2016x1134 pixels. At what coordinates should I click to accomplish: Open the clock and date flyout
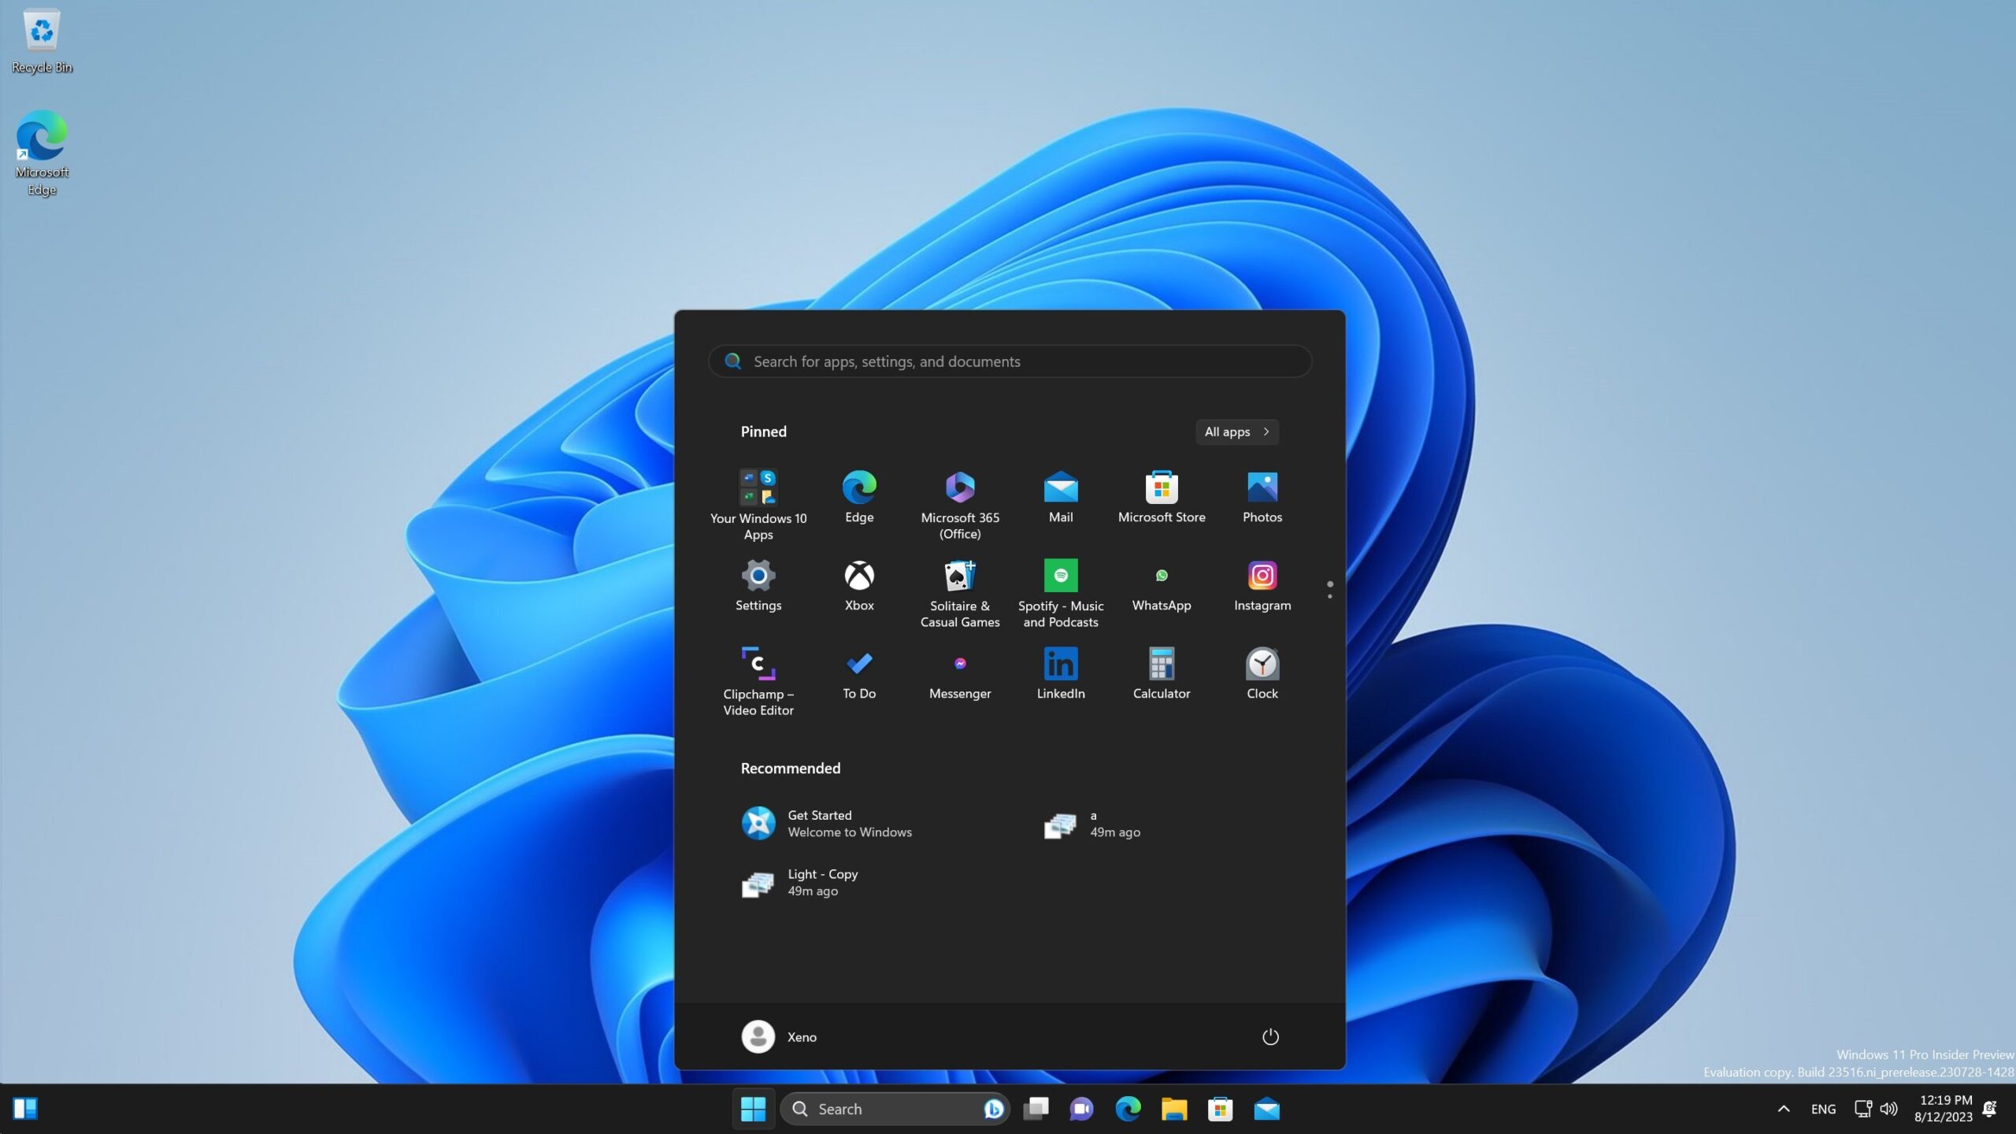[x=1944, y=1109]
